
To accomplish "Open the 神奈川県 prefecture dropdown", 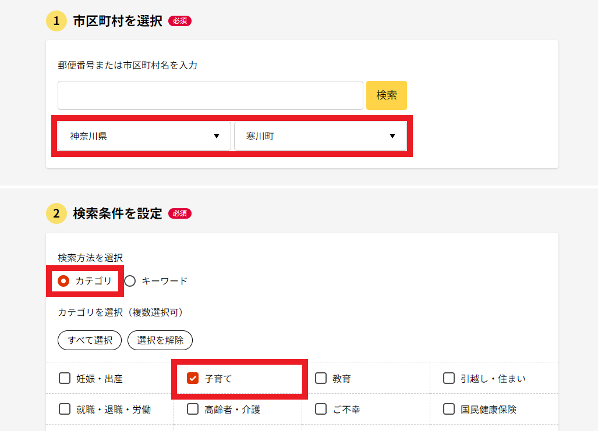I will [144, 136].
